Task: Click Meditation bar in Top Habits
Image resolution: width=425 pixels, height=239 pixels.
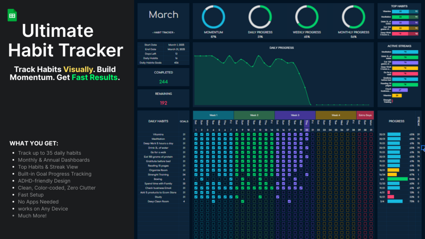Action: coord(405,17)
